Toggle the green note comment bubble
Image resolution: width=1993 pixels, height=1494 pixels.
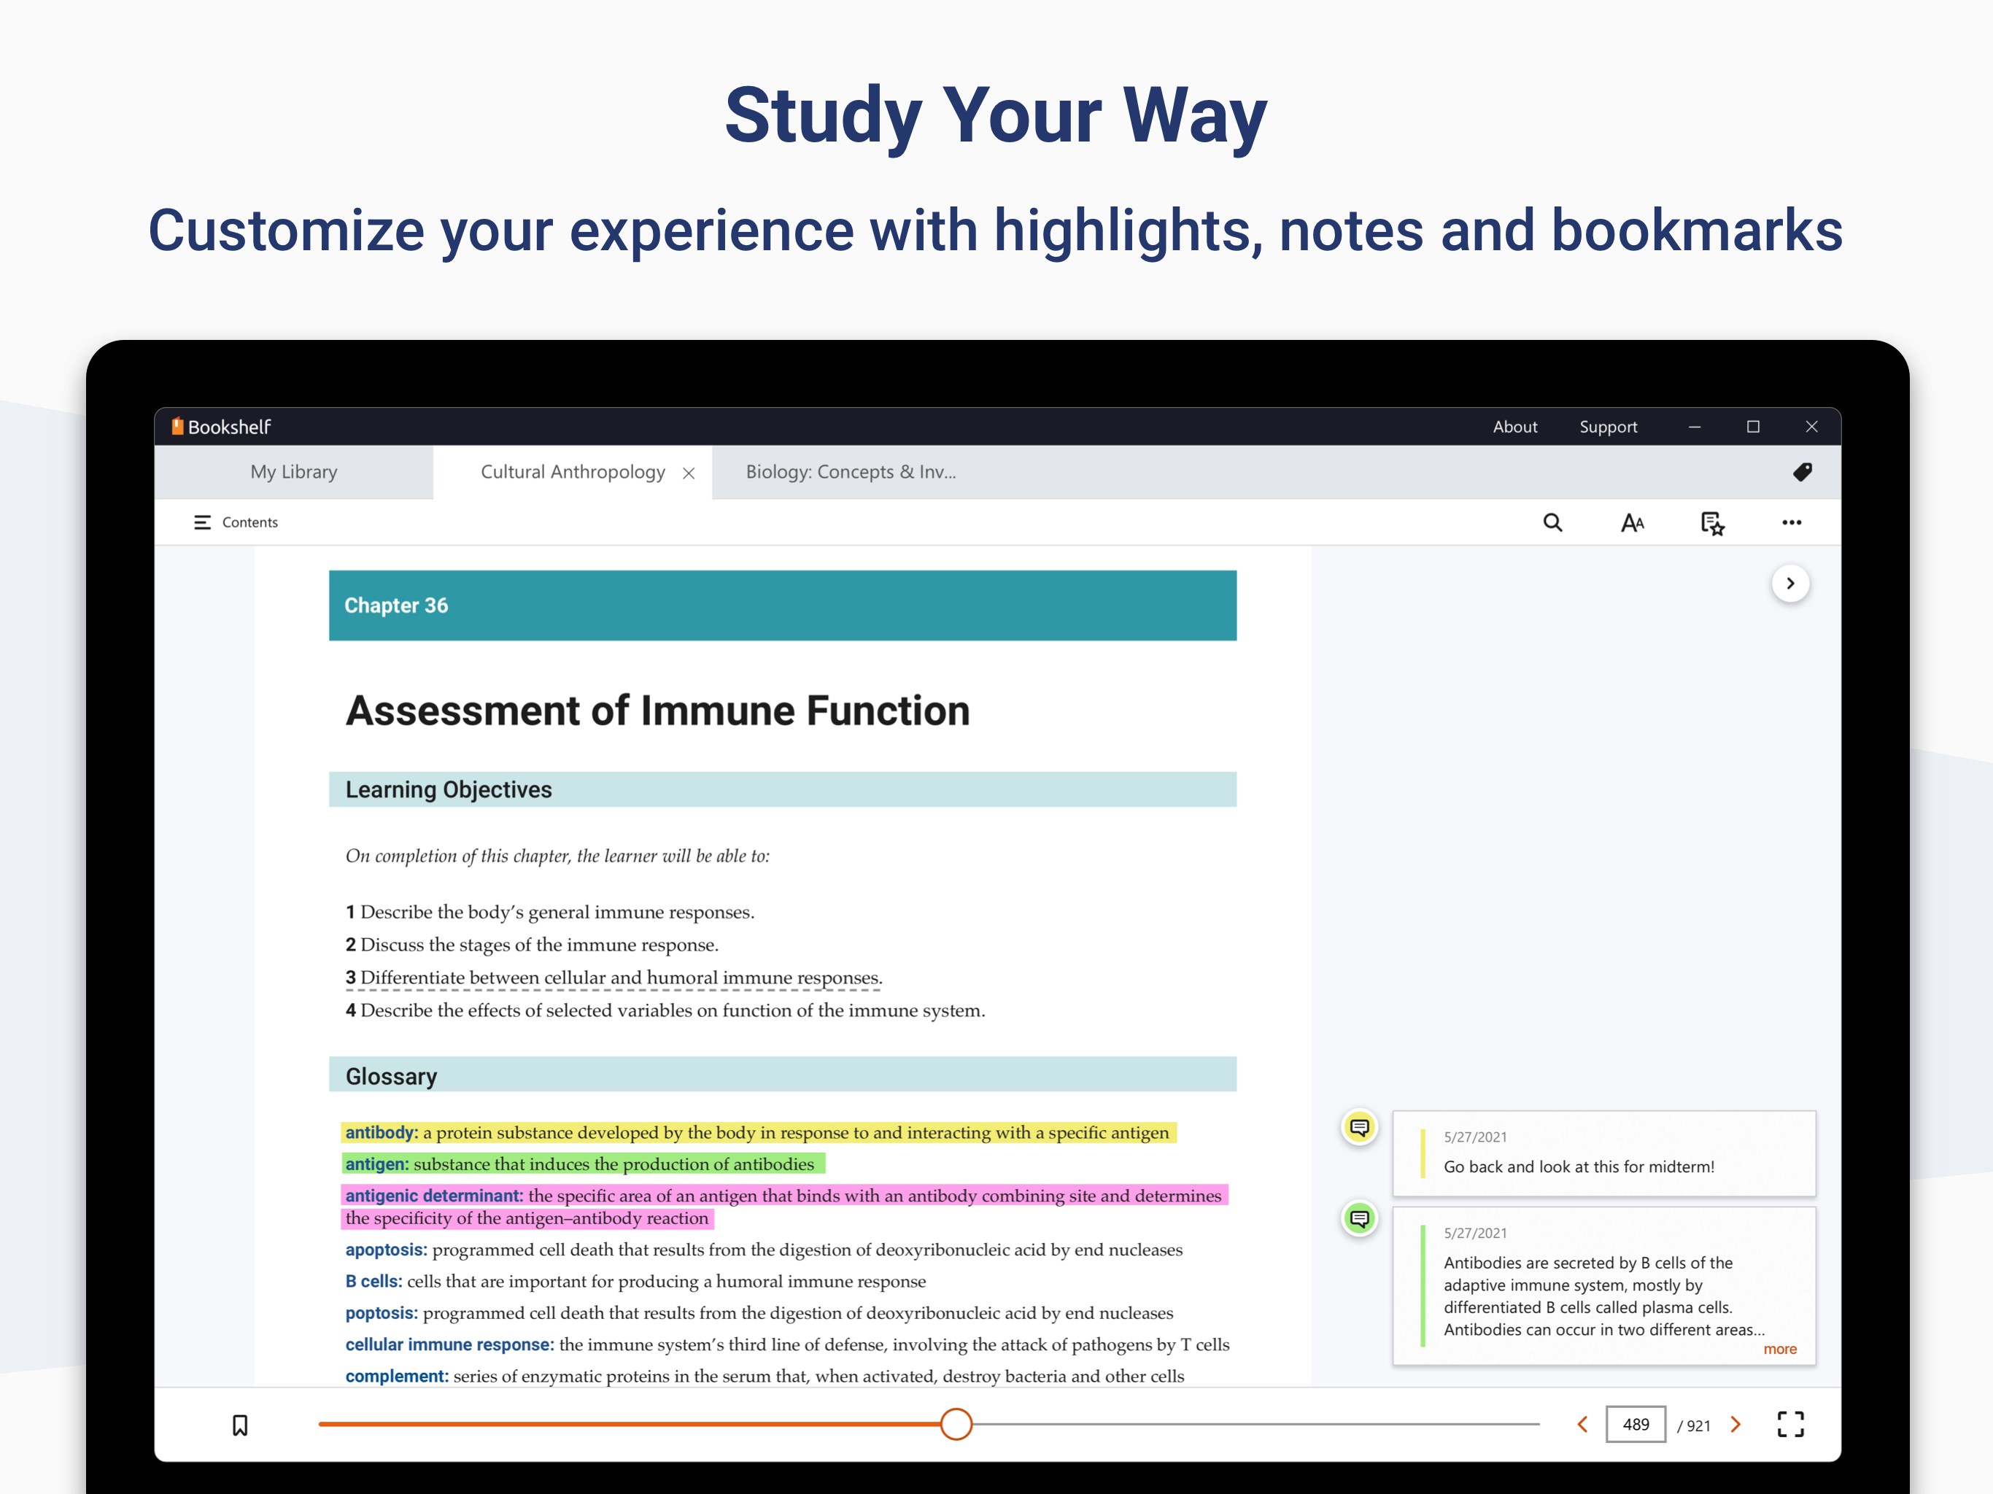coord(1359,1219)
